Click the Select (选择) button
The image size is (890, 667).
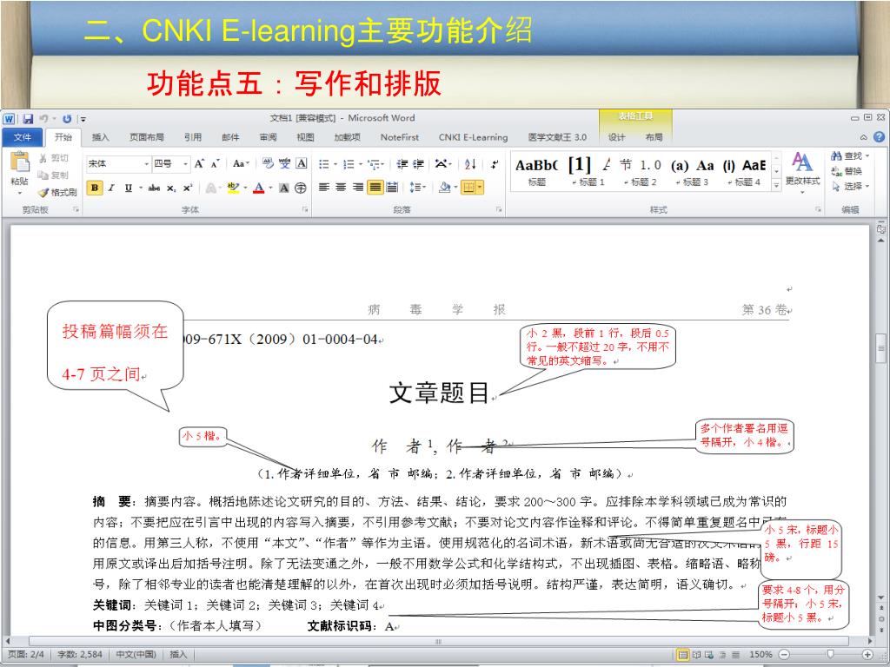pos(850,186)
